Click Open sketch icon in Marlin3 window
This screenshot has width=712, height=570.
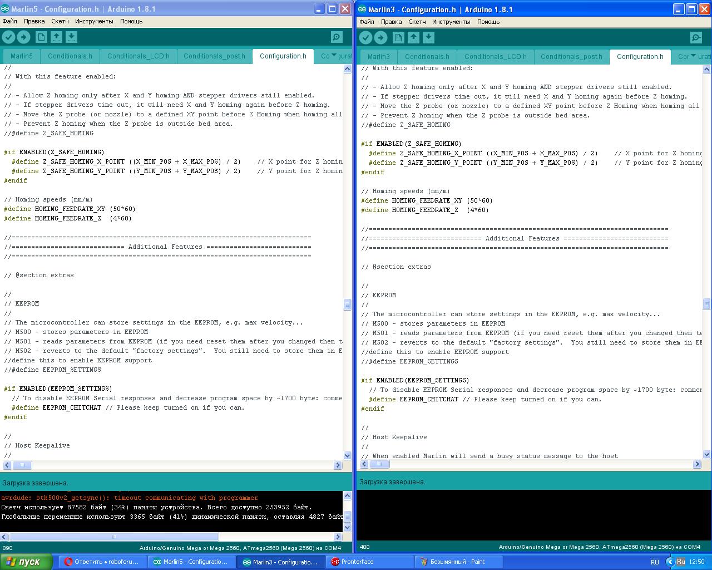click(413, 38)
